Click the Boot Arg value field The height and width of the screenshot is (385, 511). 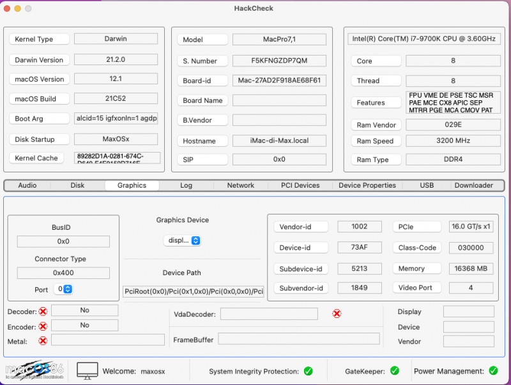[116, 118]
